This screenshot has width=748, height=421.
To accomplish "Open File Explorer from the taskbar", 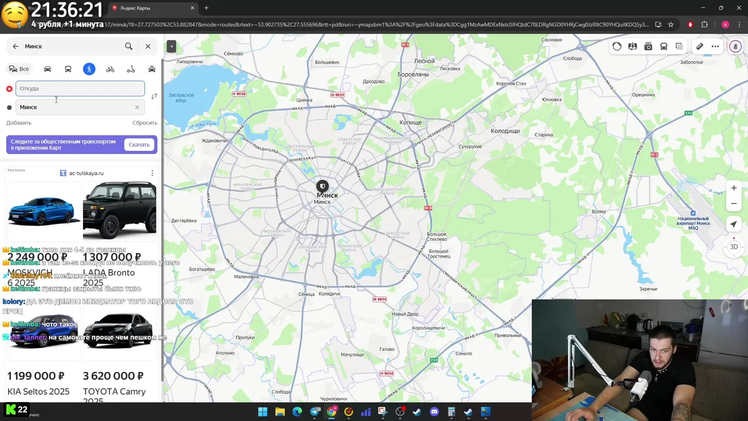I will point(280,412).
